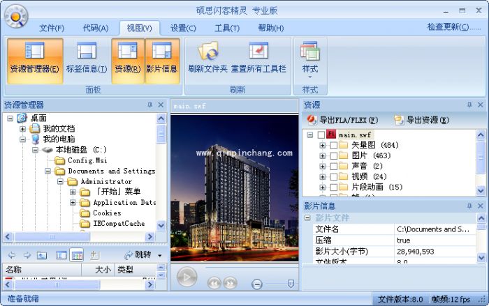
Task: Open the 跳转 dropdown arrow
Action: click(x=160, y=256)
